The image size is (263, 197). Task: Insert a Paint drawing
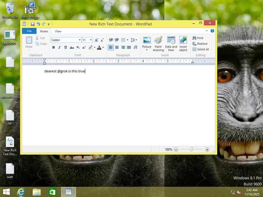point(158,44)
